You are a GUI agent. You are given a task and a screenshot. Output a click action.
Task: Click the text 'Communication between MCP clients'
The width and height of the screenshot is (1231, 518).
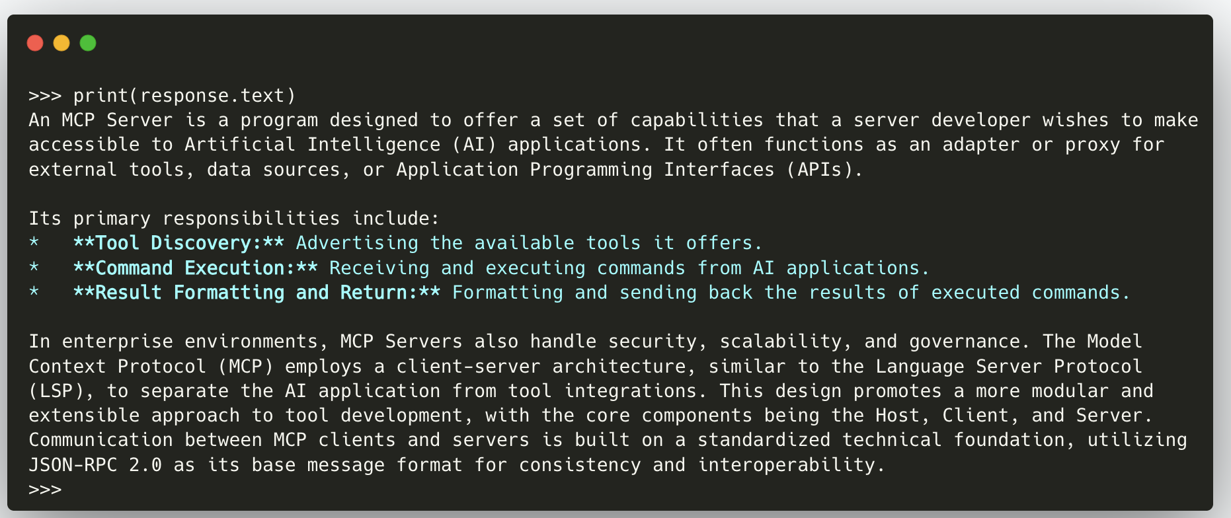[x=212, y=440]
